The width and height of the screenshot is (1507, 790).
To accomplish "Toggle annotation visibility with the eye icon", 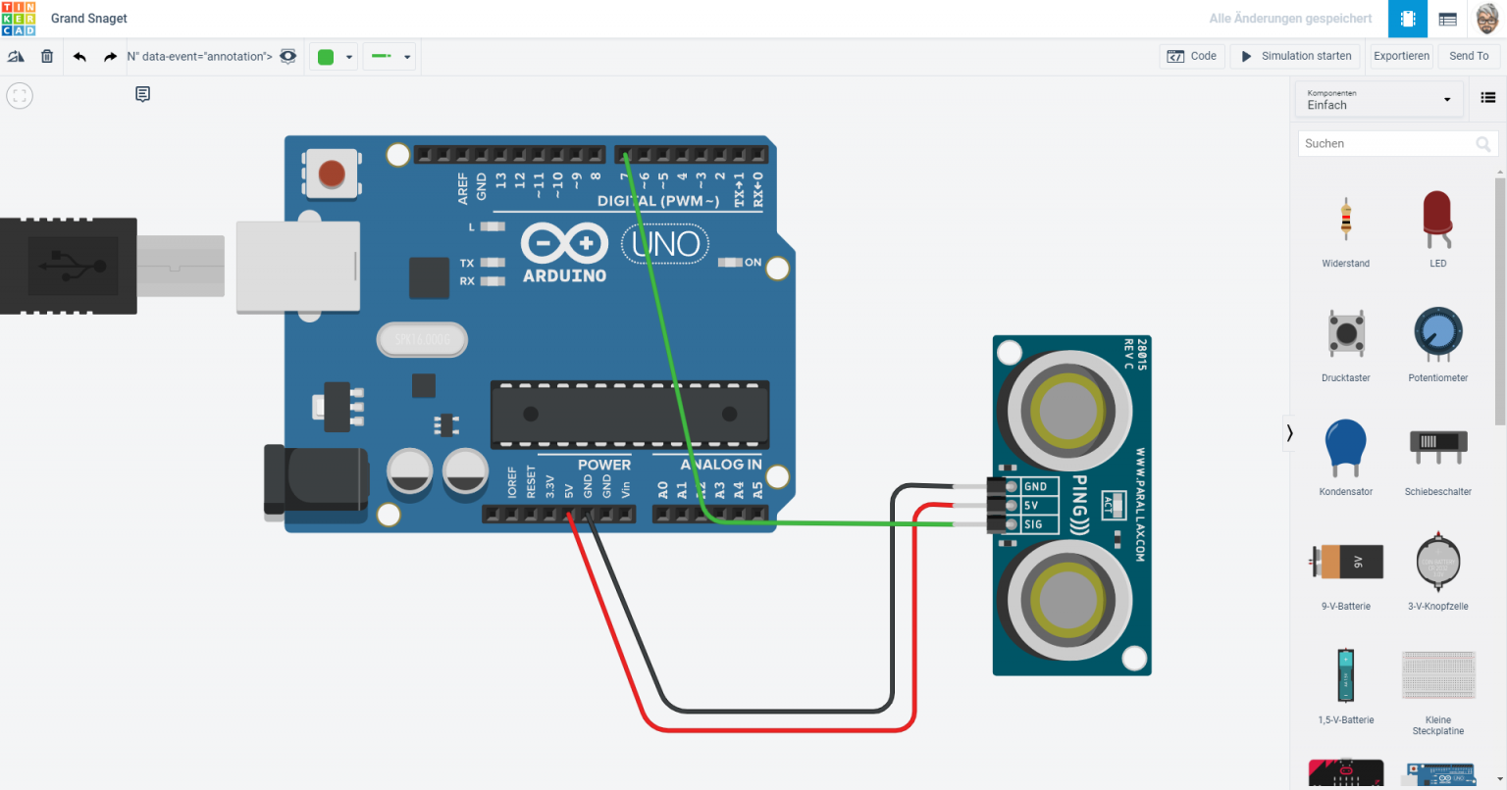I will point(287,56).
